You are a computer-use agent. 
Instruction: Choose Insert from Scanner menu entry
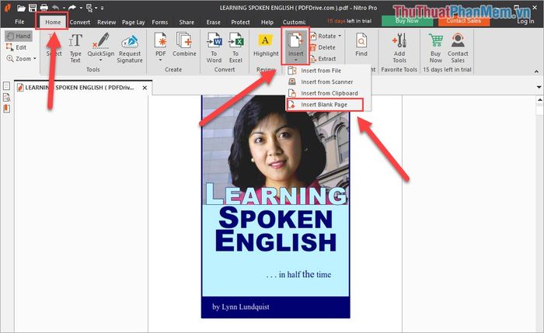(x=328, y=82)
